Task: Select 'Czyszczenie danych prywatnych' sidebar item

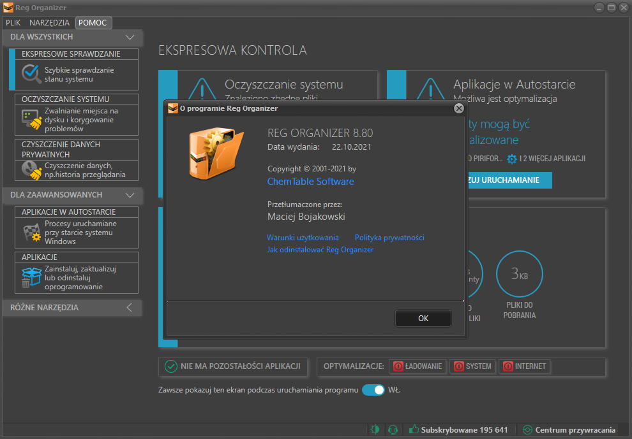Action: pos(77,160)
